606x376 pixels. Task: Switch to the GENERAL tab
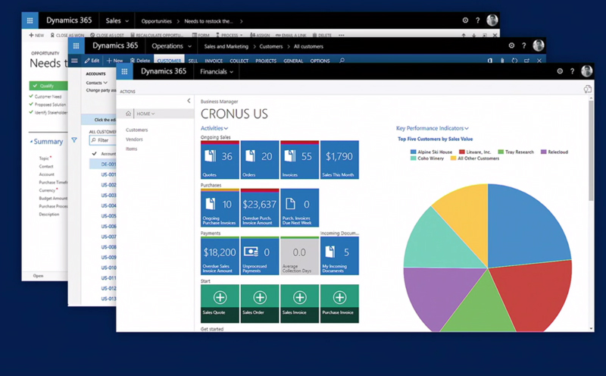coord(293,61)
